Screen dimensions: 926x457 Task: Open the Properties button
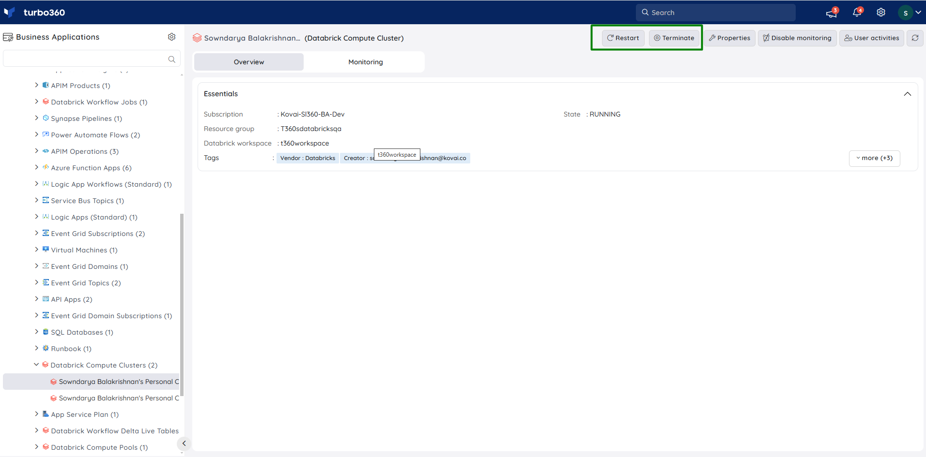tap(729, 38)
